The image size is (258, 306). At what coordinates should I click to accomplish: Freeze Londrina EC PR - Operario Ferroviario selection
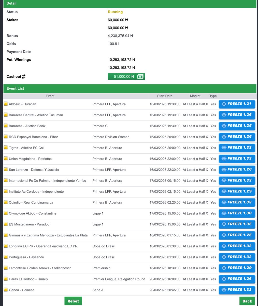point(237,246)
